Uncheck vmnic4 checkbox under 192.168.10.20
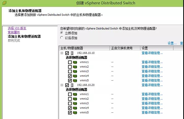Screen dimensions: 184x119 point(70,108)
